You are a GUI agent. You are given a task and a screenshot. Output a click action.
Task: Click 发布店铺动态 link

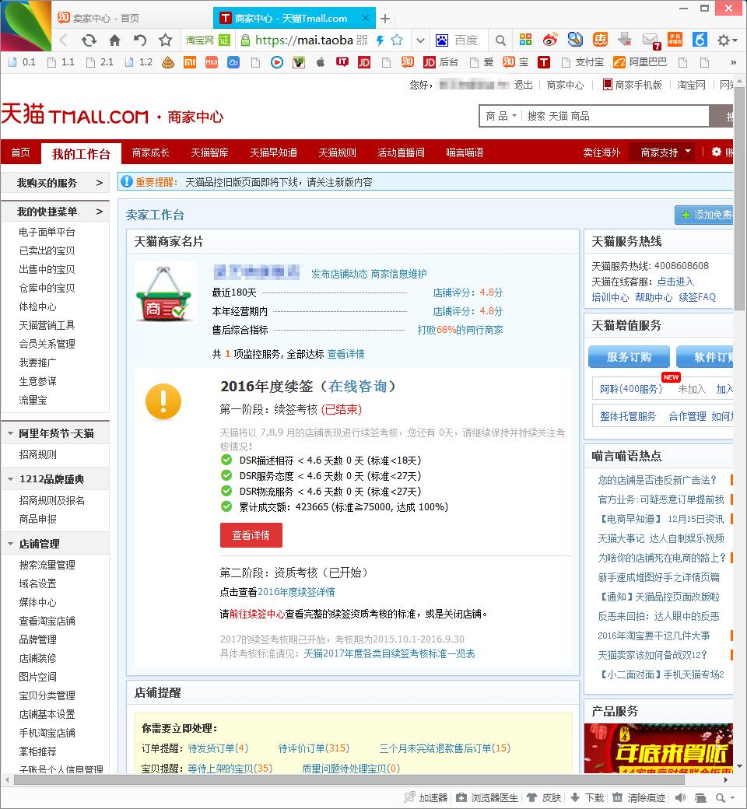pos(339,274)
